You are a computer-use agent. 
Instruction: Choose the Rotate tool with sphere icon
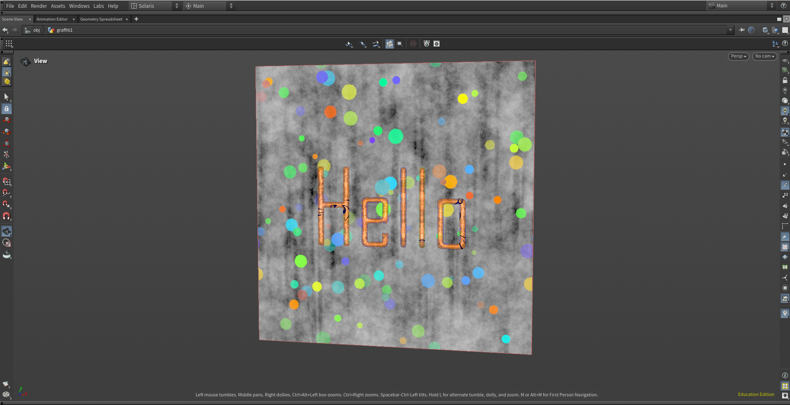coord(6,132)
